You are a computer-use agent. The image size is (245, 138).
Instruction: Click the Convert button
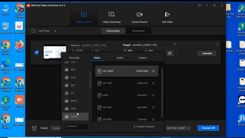pyautogui.click(x=207, y=53)
